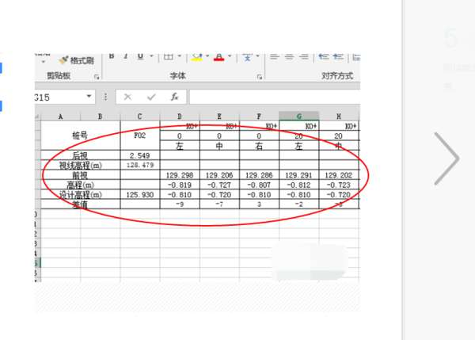Click the formula bar resize dots handle
Image resolution: width=475 pixels, height=340 pixels.
pyautogui.click(x=105, y=97)
